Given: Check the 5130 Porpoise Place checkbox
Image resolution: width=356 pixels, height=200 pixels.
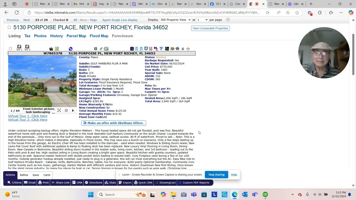Looking at the screenshot, I should [x=9, y=27].
